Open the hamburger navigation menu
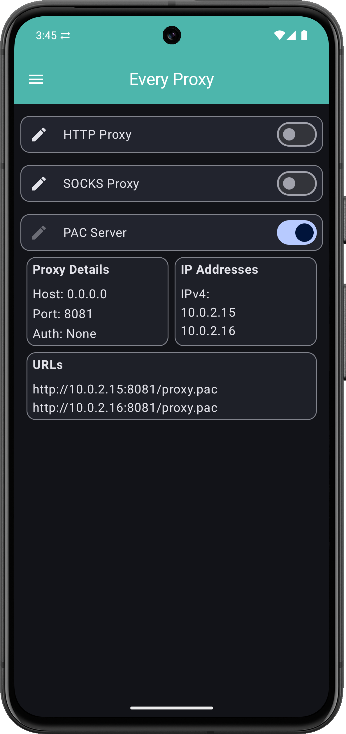Viewport: 346px width, 734px height. click(36, 79)
